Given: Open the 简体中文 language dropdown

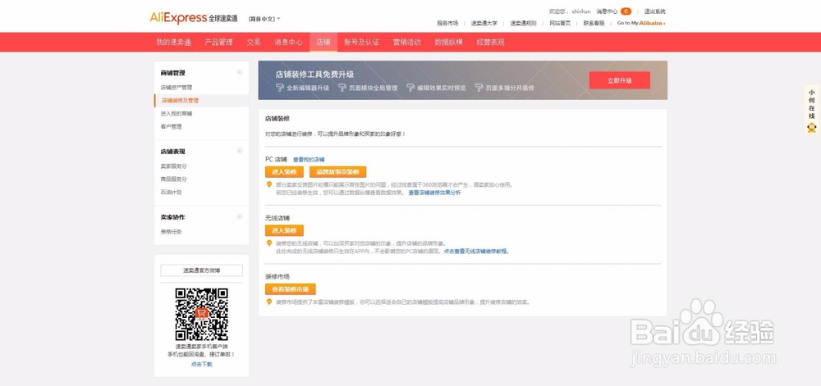Looking at the screenshot, I should [264, 19].
